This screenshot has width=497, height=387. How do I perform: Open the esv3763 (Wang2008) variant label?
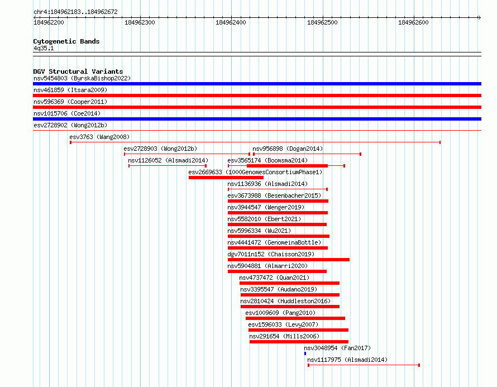click(x=99, y=137)
